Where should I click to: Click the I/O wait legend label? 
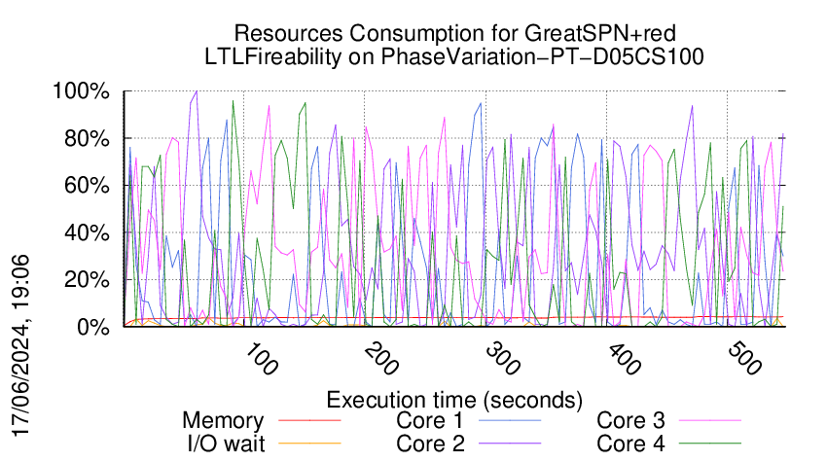(226, 444)
